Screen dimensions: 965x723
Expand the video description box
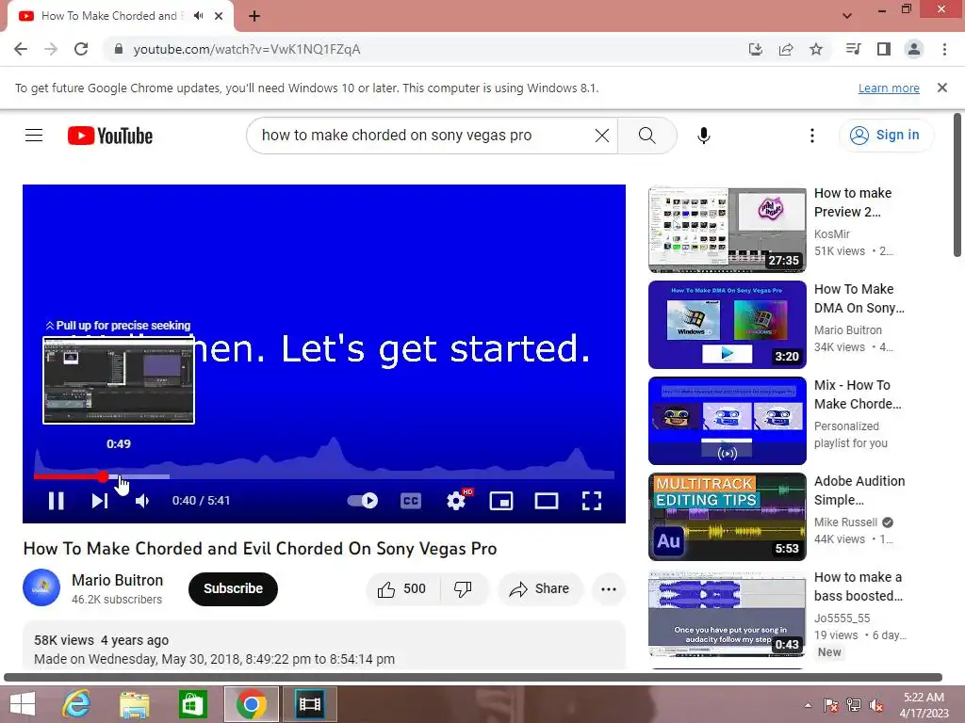click(324, 646)
